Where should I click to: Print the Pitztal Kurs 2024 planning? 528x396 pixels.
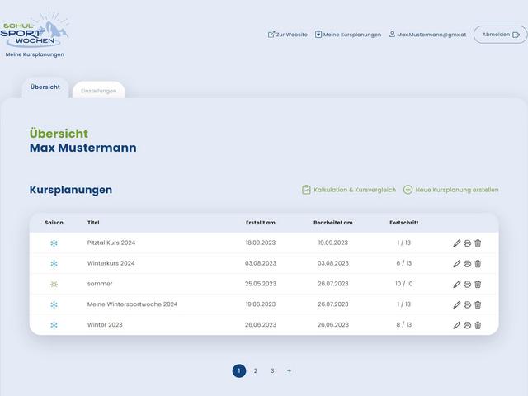pos(467,243)
